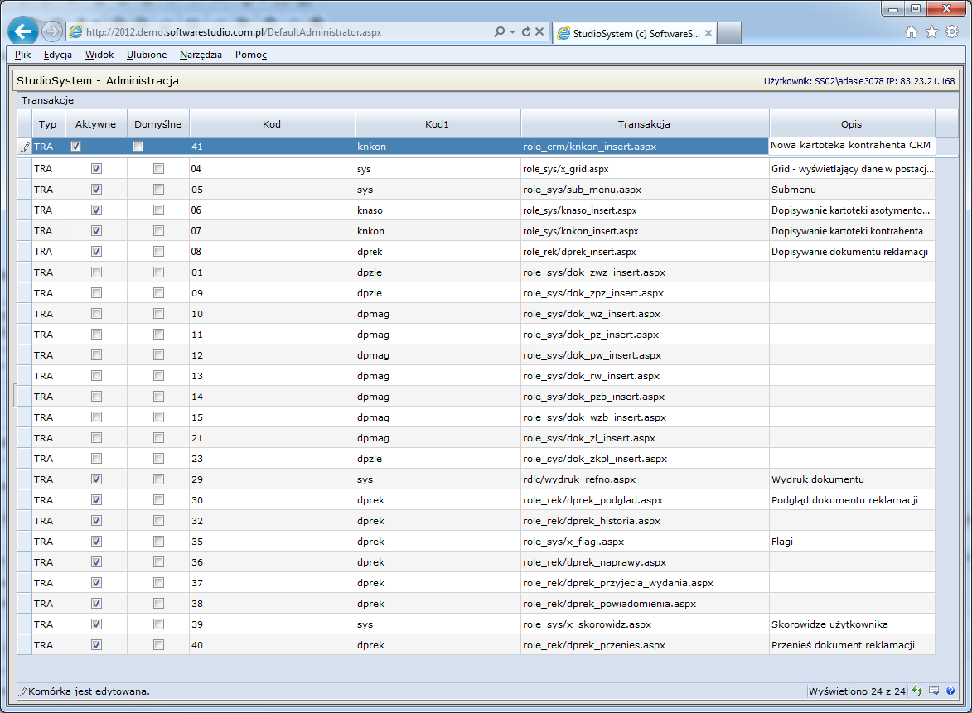The height and width of the screenshot is (713, 972).
Task: Go back with the browser back arrow
Action: pos(22,31)
